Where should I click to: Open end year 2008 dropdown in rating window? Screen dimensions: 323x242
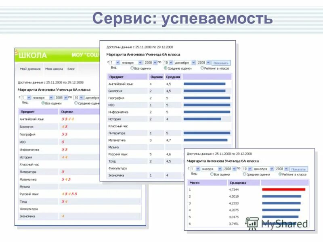pyautogui.click(x=281, y=169)
